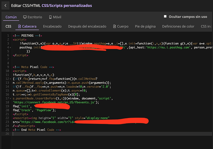The height and width of the screenshot is (149, 213).
Task: Click the fbq('track', 'PageView') line
Action: point(34,110)
